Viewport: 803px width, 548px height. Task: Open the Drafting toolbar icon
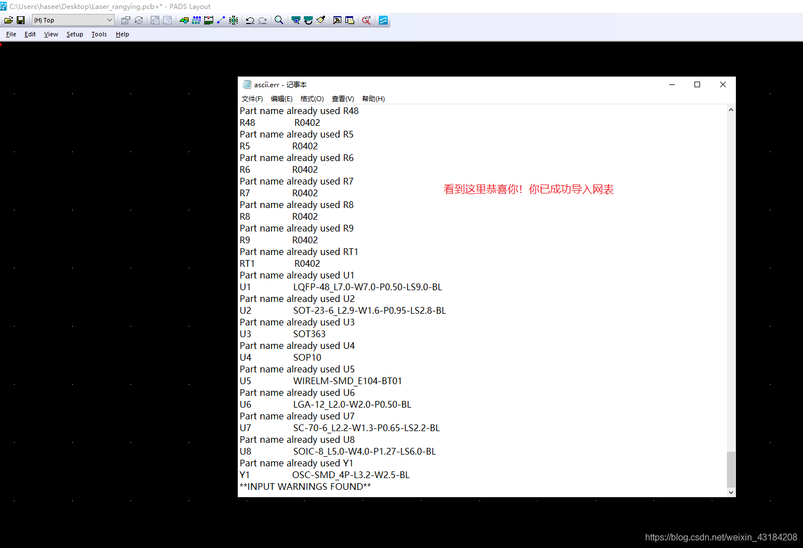[184, 20]
